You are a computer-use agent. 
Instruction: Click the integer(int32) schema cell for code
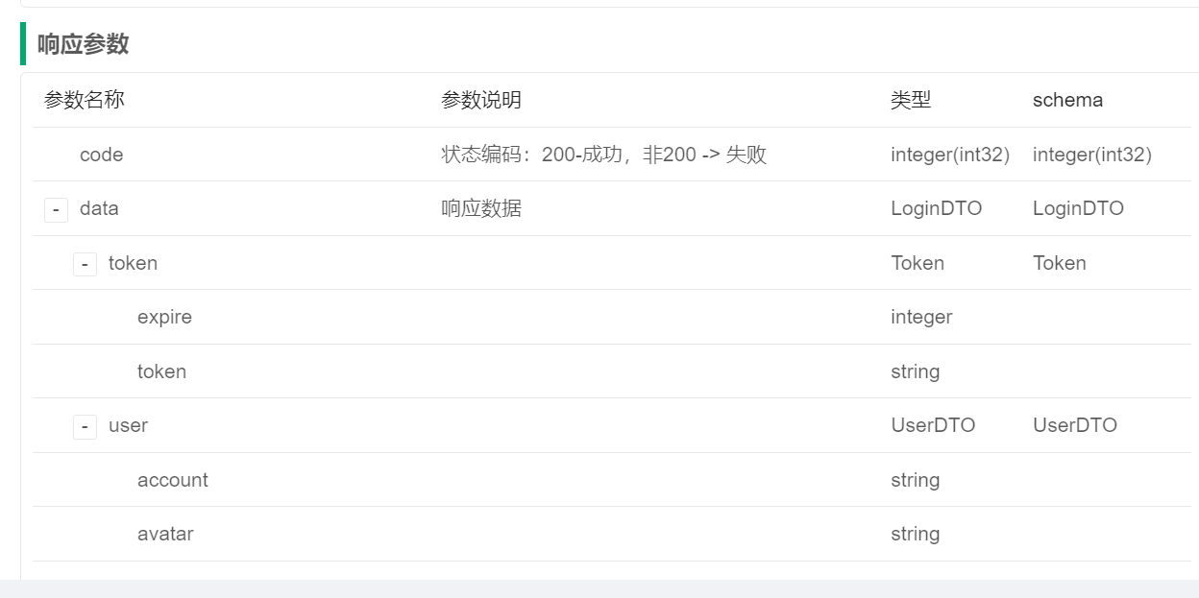click(1091, 155)
